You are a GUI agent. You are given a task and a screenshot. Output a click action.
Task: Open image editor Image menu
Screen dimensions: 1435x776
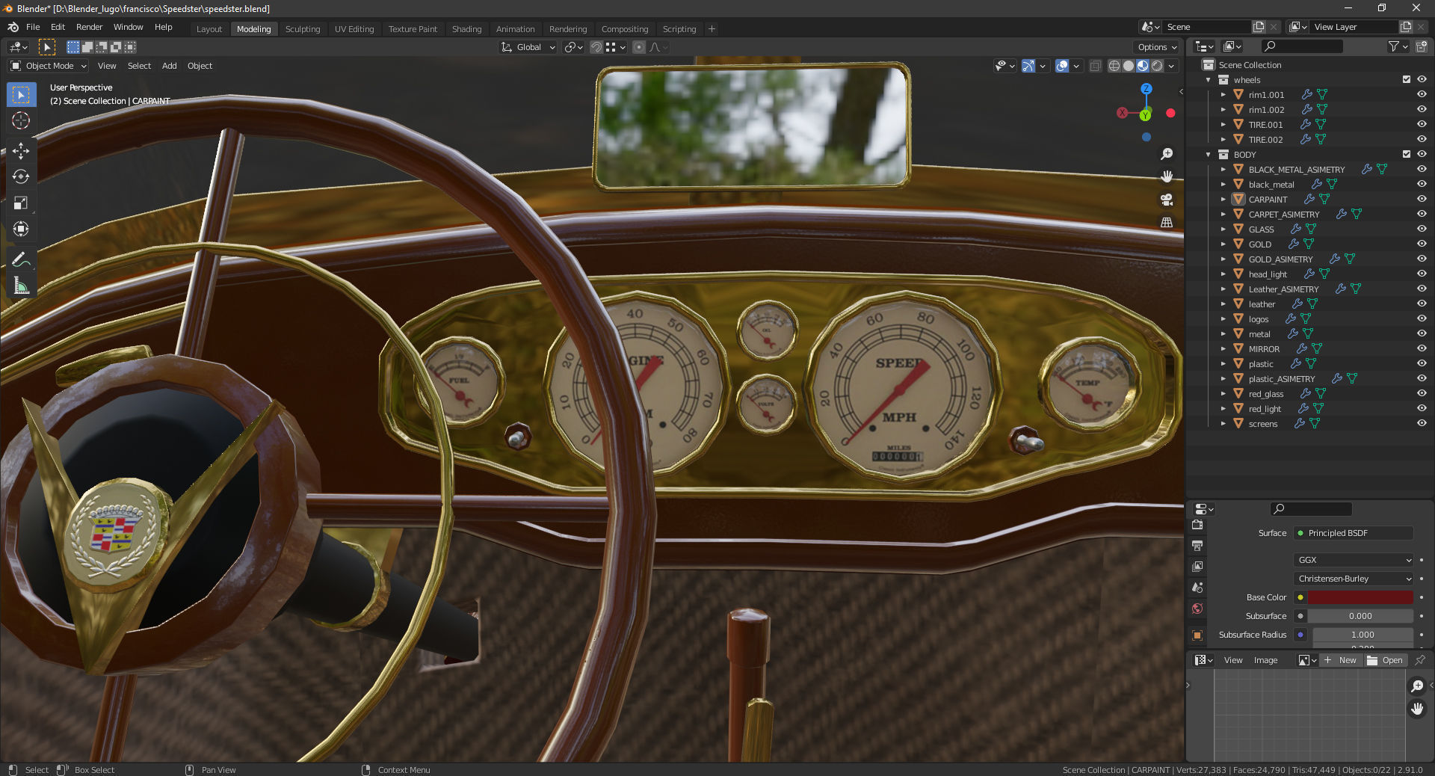click(1265, 660)
